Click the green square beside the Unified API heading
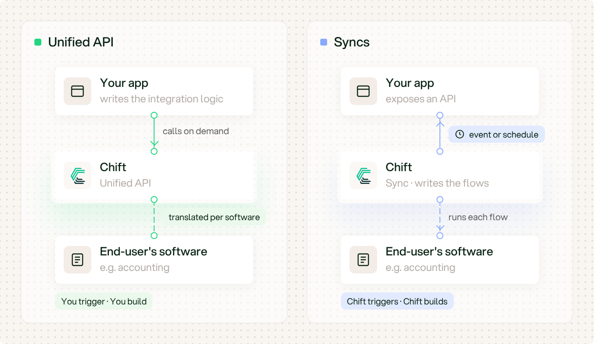 (x=38, y=42)
